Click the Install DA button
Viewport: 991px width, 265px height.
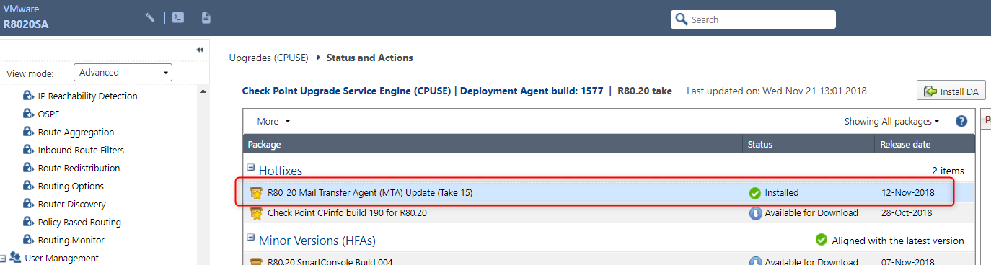(951, 91)
